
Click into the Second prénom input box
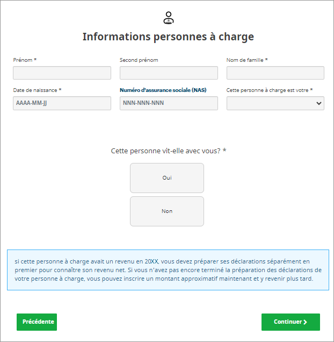point(169,73)
